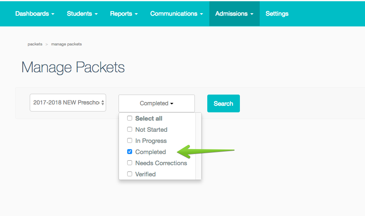
Task: Check the Verified status checkbox
Action: coord(130,174)
